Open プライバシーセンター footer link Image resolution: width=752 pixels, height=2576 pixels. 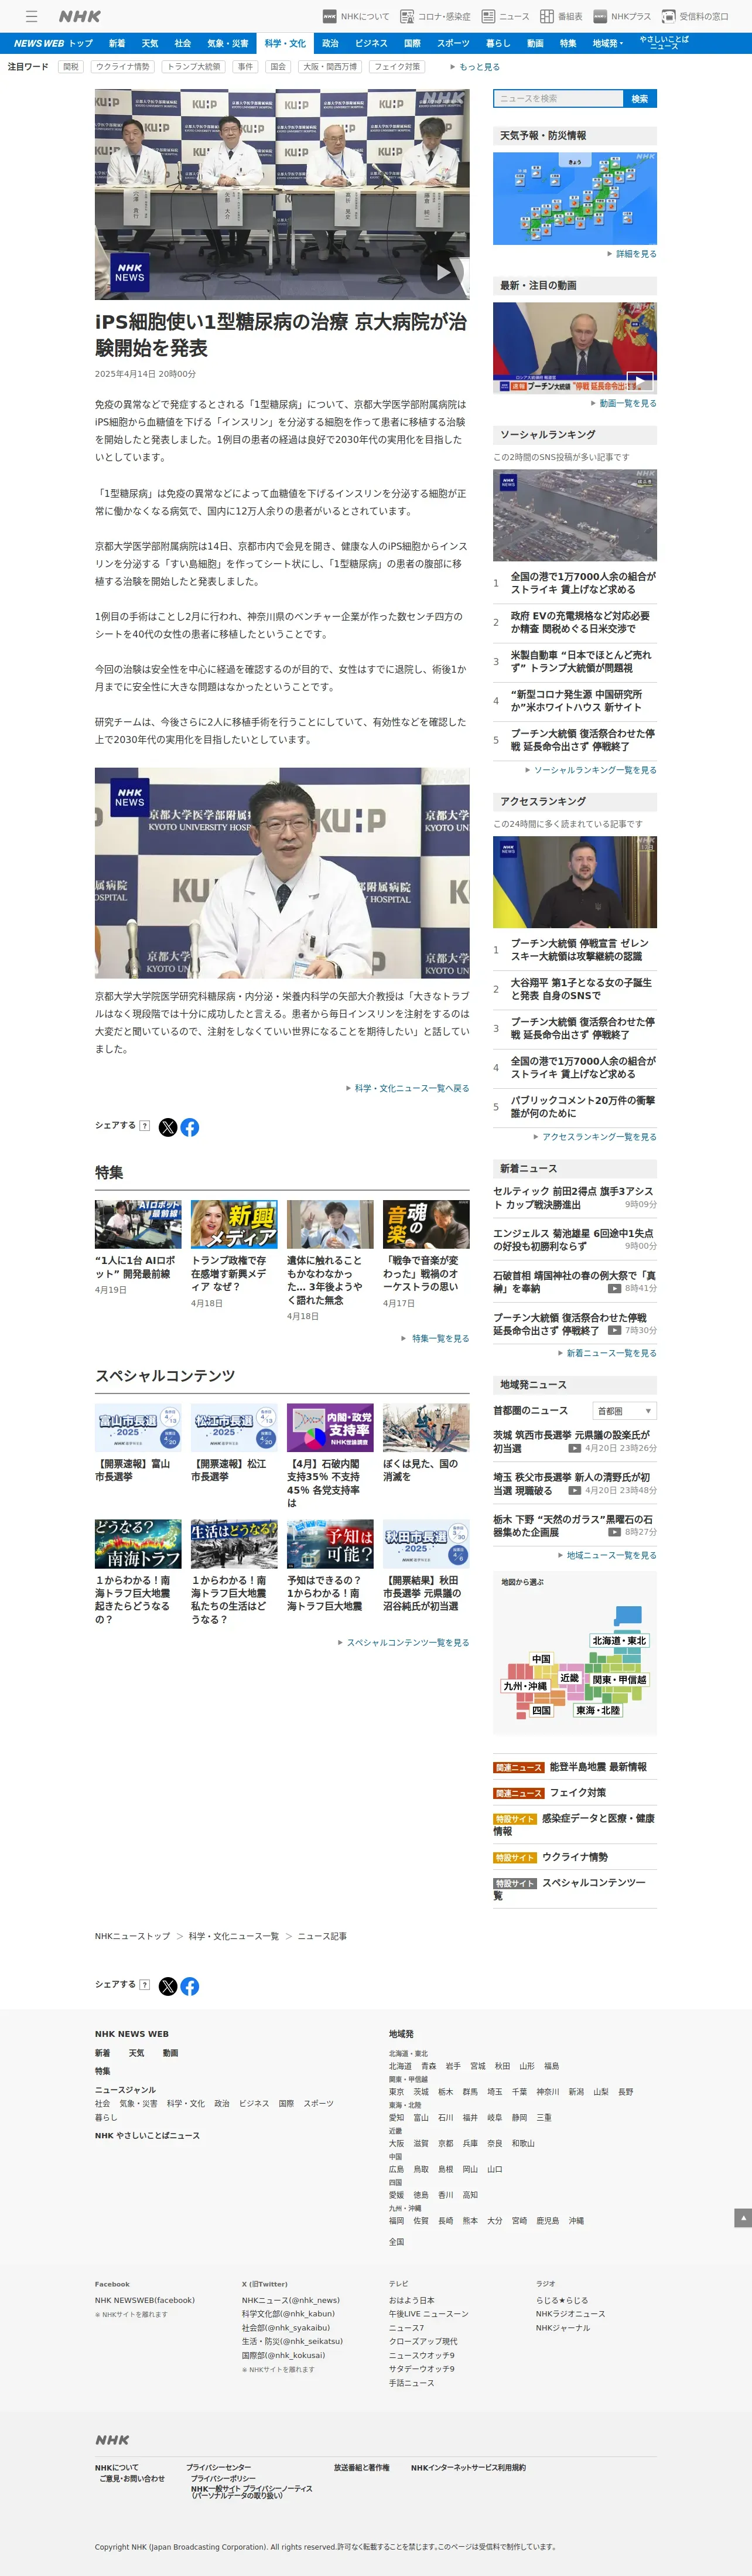click(x=218, y=2467)
